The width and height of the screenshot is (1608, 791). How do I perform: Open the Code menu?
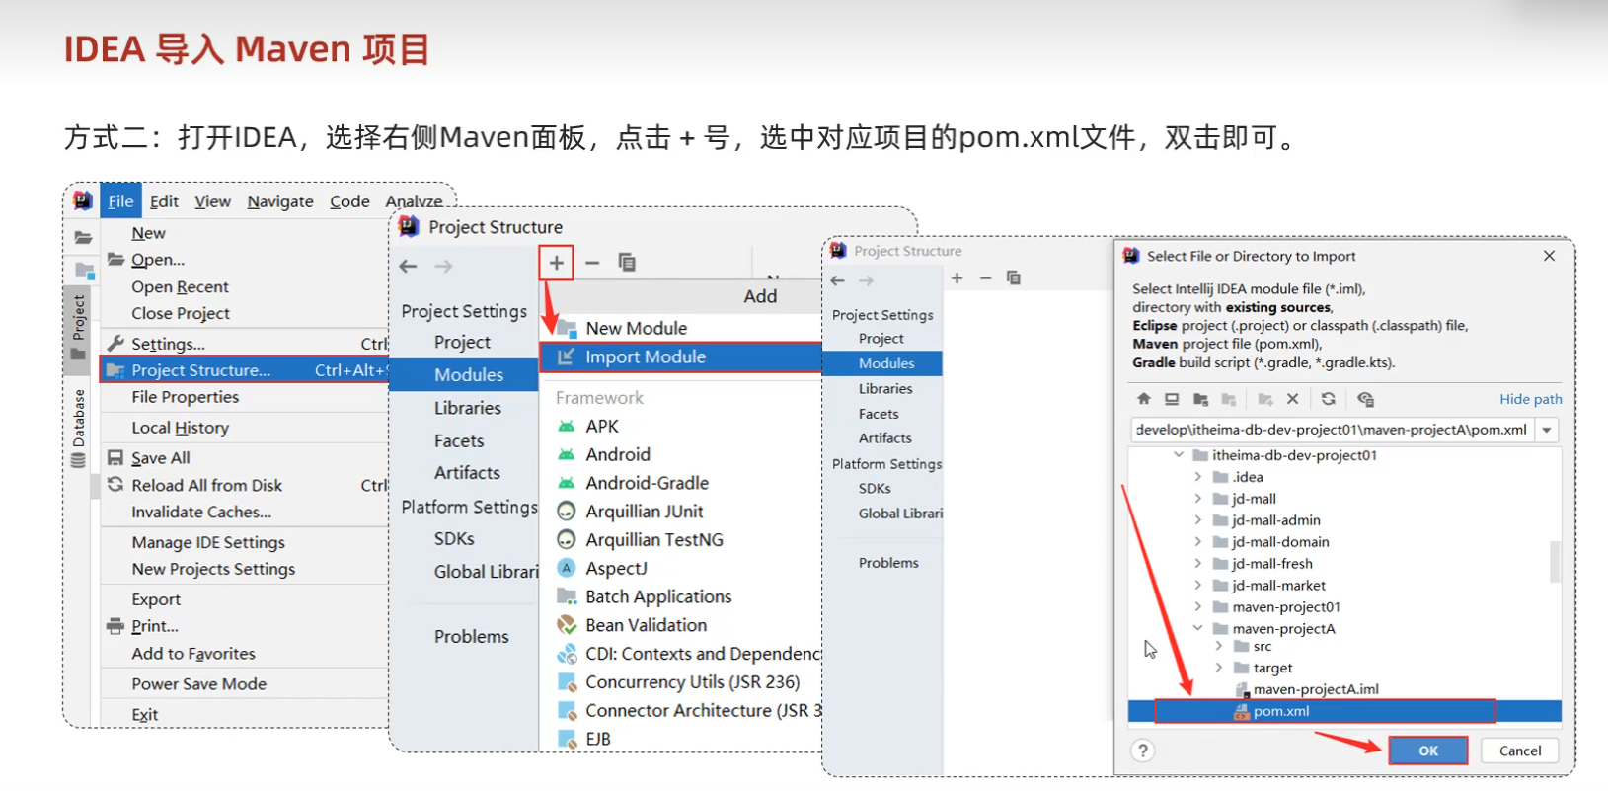tap(349, 201)
